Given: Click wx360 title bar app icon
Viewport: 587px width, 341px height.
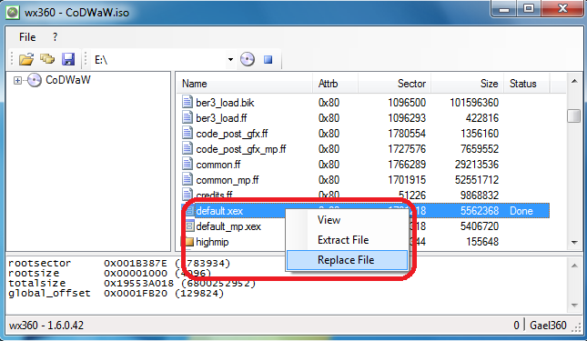Looking at the screenshot, I should click(13, 12).
